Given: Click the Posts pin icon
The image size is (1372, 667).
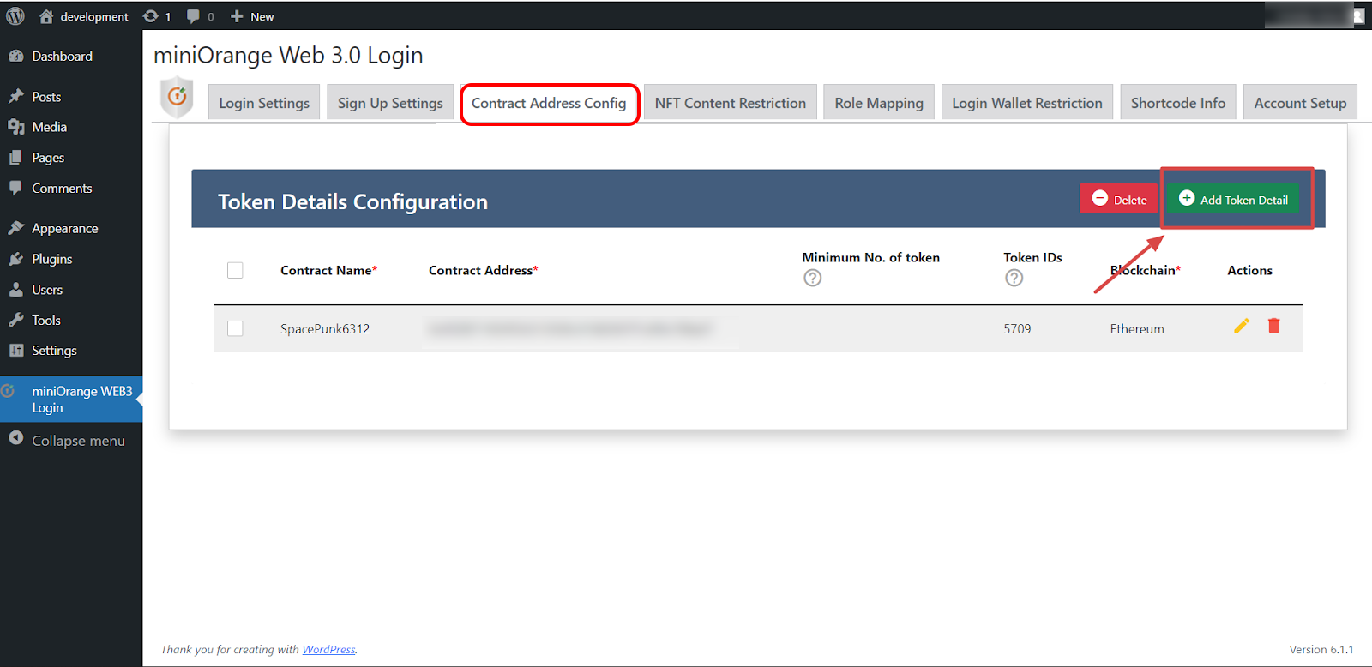Looking at the screenshot, I should (x=15, y=96).
